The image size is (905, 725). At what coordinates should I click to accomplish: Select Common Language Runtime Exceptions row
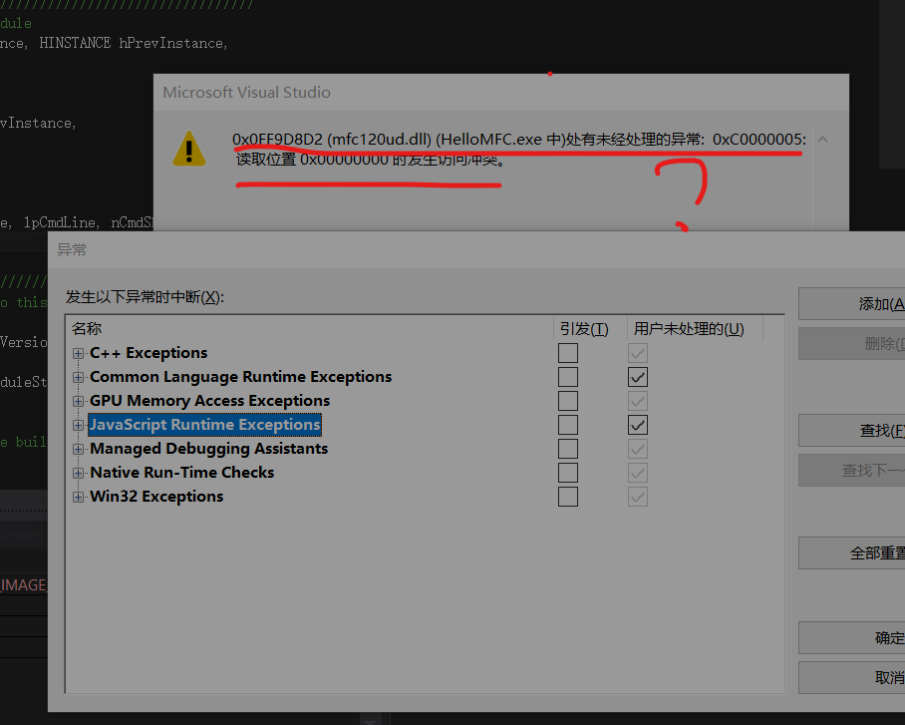coord(240,377)
